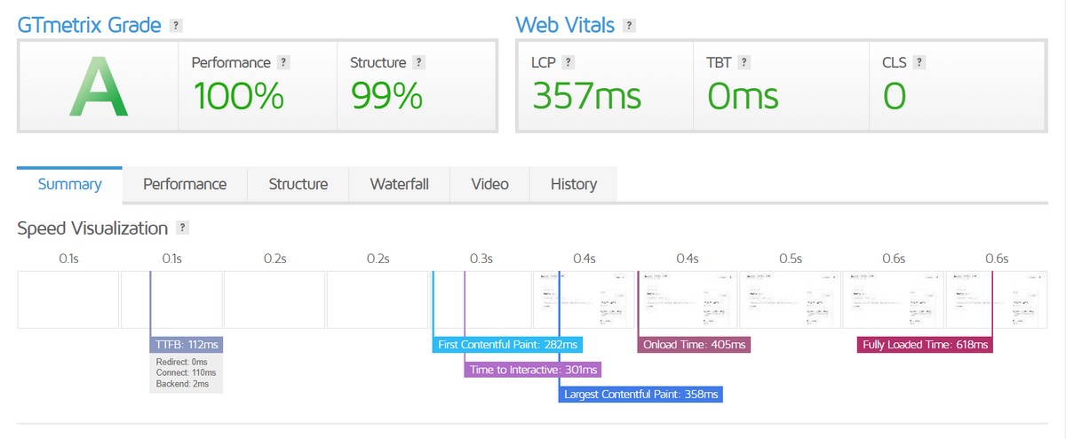Open the Waterfall tab
Screen dimensions: 1066x439
point(399,185)
